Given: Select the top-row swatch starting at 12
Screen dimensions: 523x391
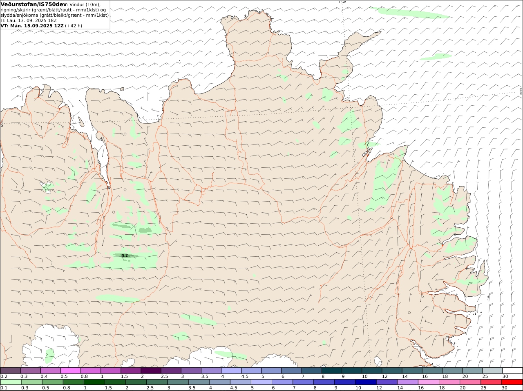Looking at the screenshot, I should point(392,371).
